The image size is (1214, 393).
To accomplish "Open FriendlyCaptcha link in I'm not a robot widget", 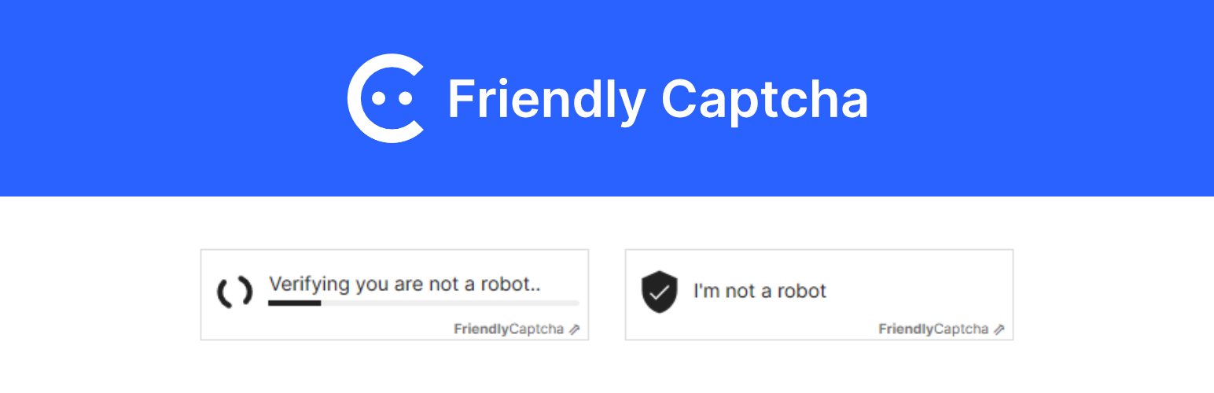I will tap(933, 329).
